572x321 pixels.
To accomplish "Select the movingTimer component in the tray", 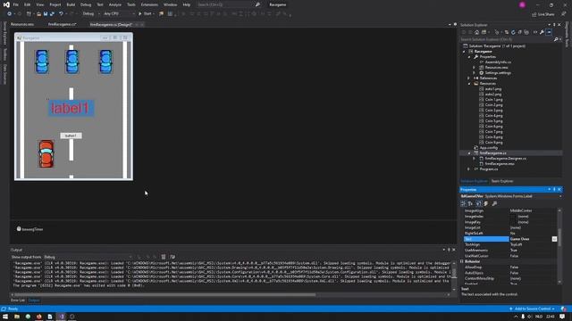I will [x=29, y=229].
